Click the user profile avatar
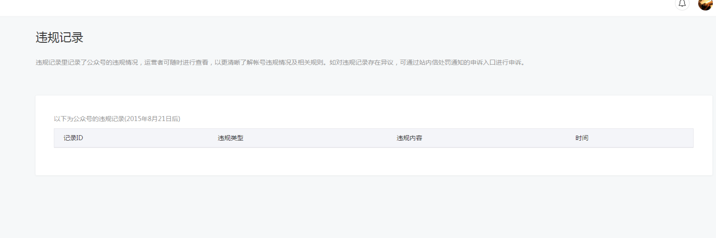716x238 pixels. (x=705, y=4)
